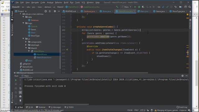This screenshot has height=112, width=199.
Task: Open the Run panel gear settings
Action: click(x=183, y=76)
